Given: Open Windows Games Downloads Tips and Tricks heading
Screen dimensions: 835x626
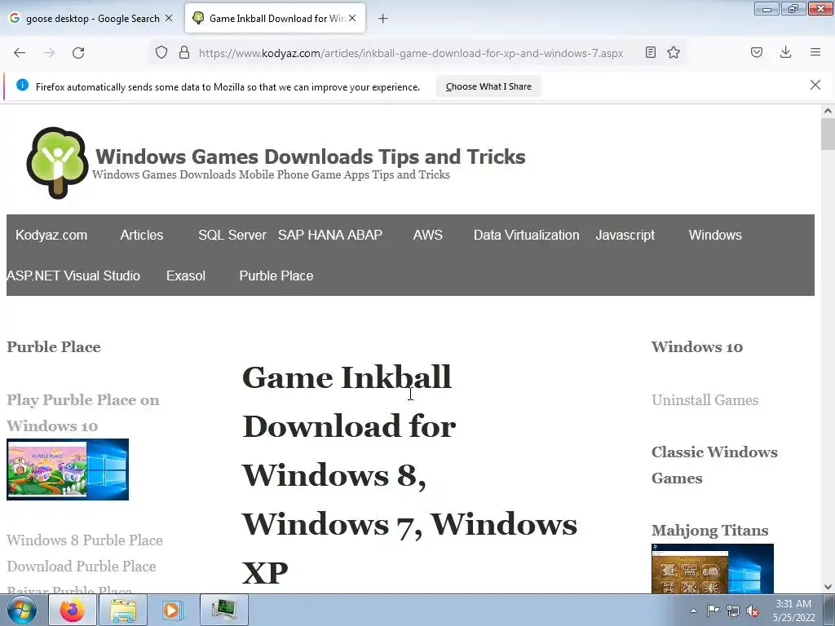Looking at the screenshot, I should pyautogui.click(x=311, y=156).
